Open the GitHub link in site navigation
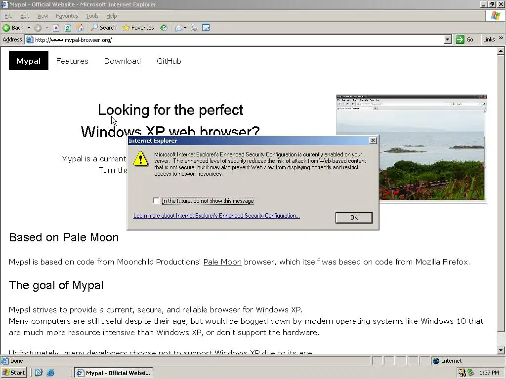 [x=169, y=61]
